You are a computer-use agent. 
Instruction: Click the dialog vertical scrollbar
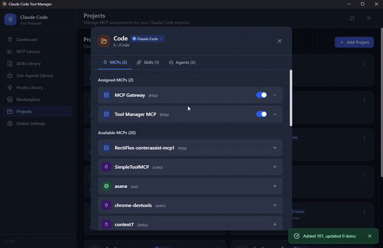pyautogui.click(x=291, y=98)
